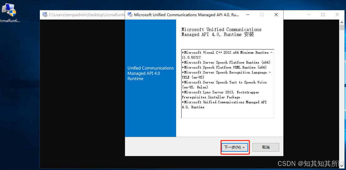
Task: Select the Visual C++ 2012 x64 Minimum Runtime line
Action: [227, 52]
